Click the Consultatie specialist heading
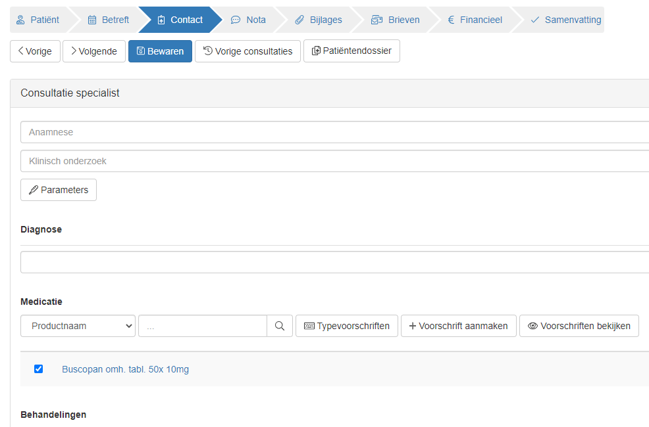 [70, 93]
